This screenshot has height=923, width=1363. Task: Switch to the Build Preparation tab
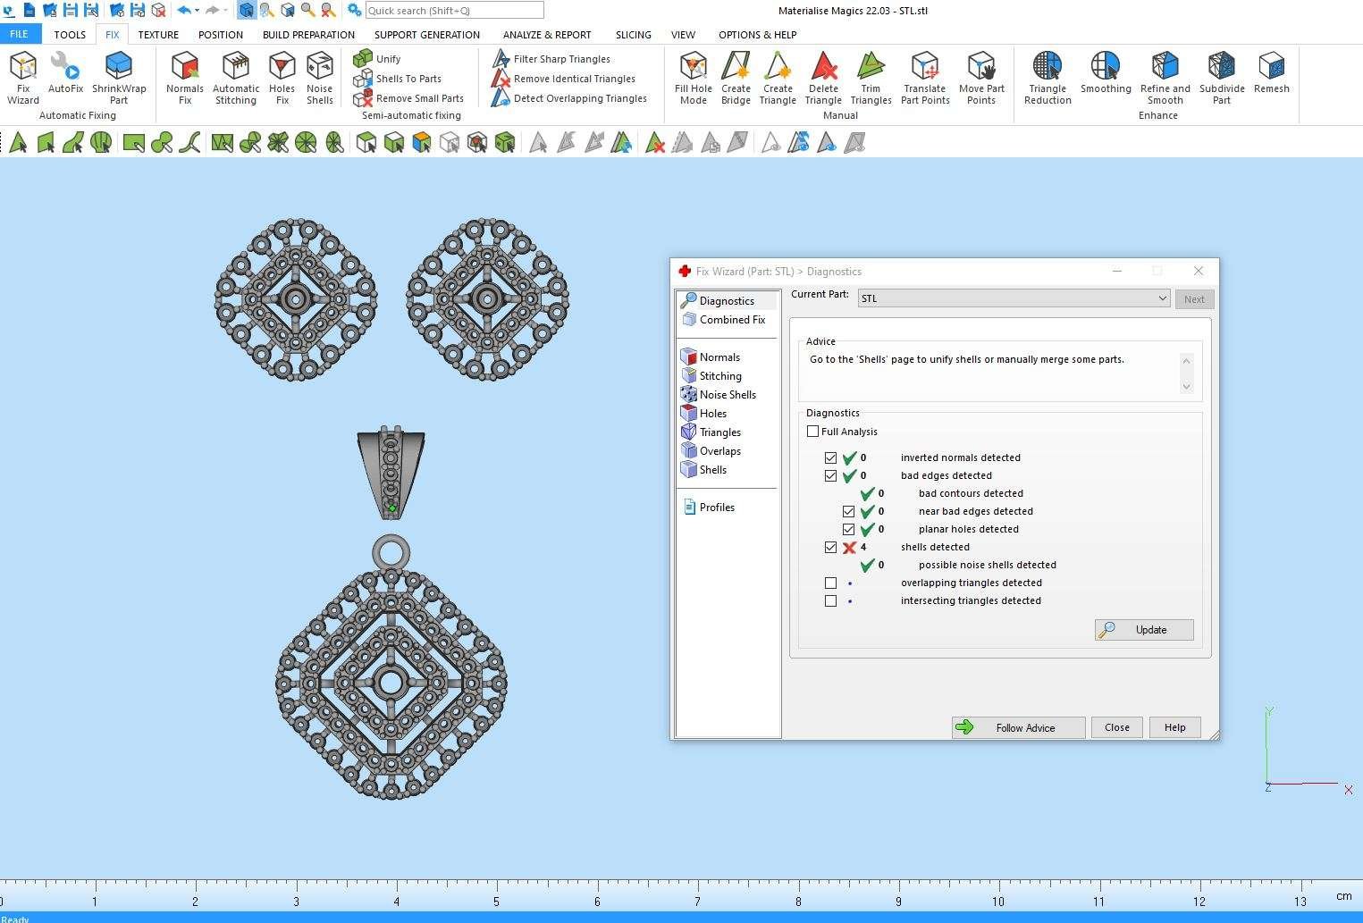[308, 35]
